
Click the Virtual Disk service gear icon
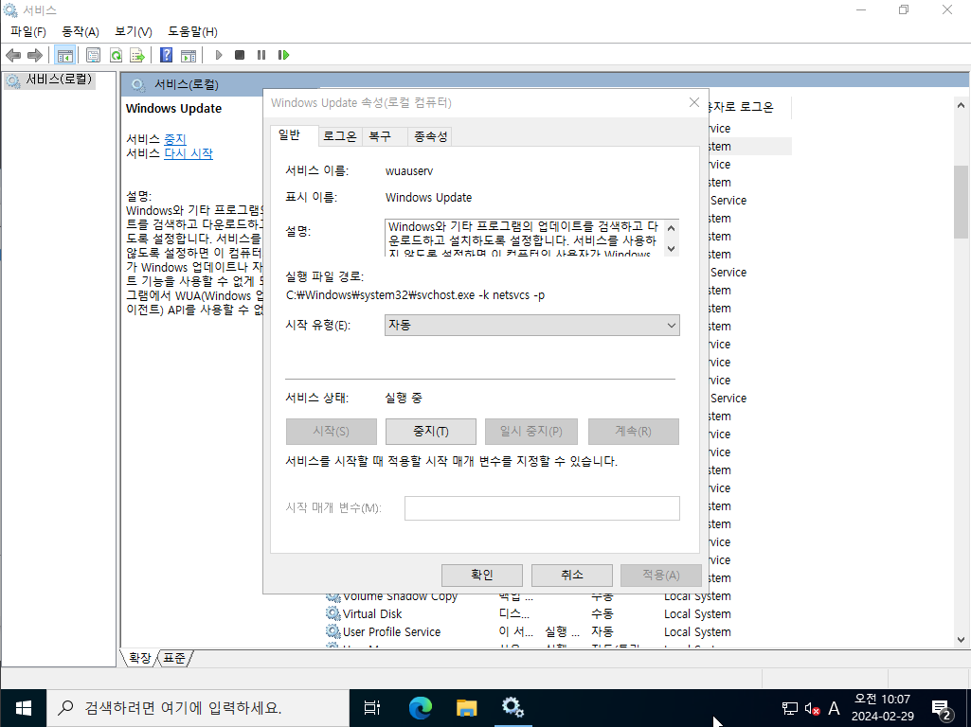[x=333, y=613]
